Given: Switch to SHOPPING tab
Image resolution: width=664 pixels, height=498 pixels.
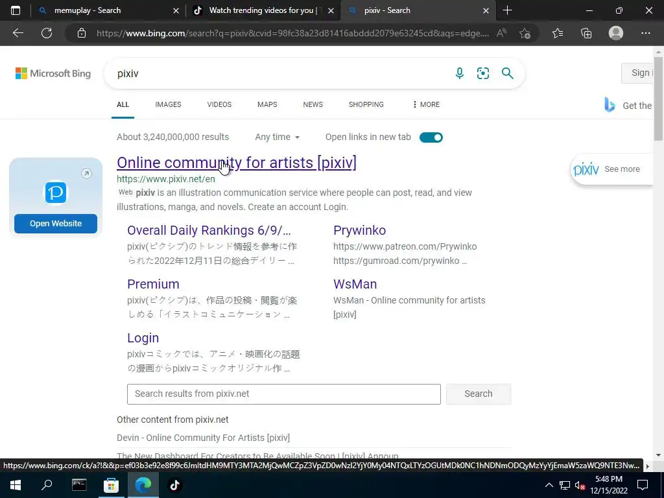Looking at the screenshot, I should [366, 104].
